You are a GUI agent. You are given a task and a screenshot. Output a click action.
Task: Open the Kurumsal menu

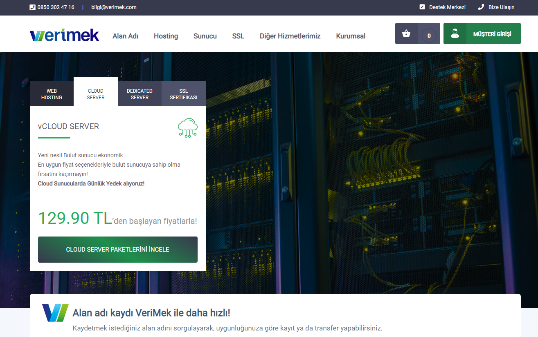[x=351, y=36]
